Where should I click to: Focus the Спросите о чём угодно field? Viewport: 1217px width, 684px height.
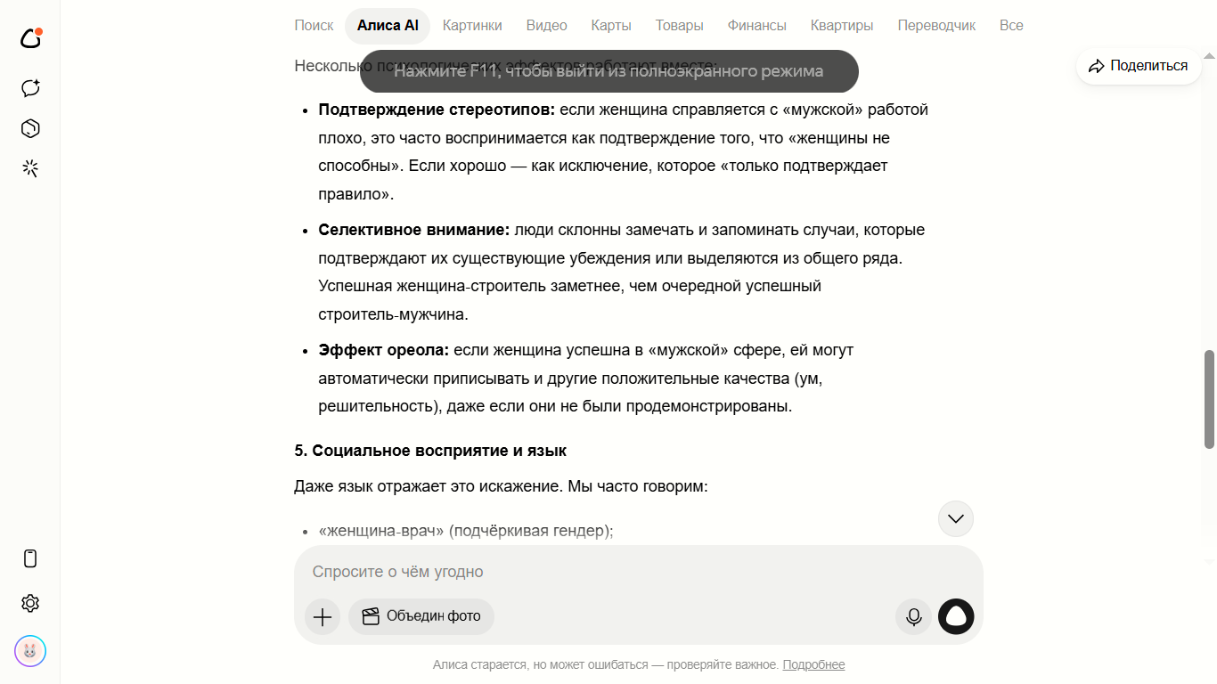pos(639,572)
